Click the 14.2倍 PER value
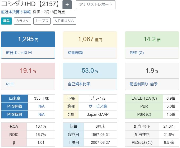The width and height of the screenshot is (180, 148). pyautogui.click(x=152, y=39)
